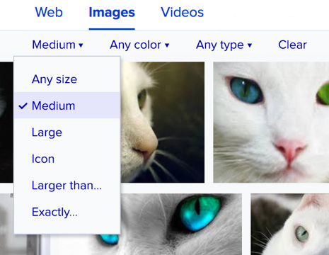Click the Clear filters link
The image size is (329, 255).
coord(292,45)
